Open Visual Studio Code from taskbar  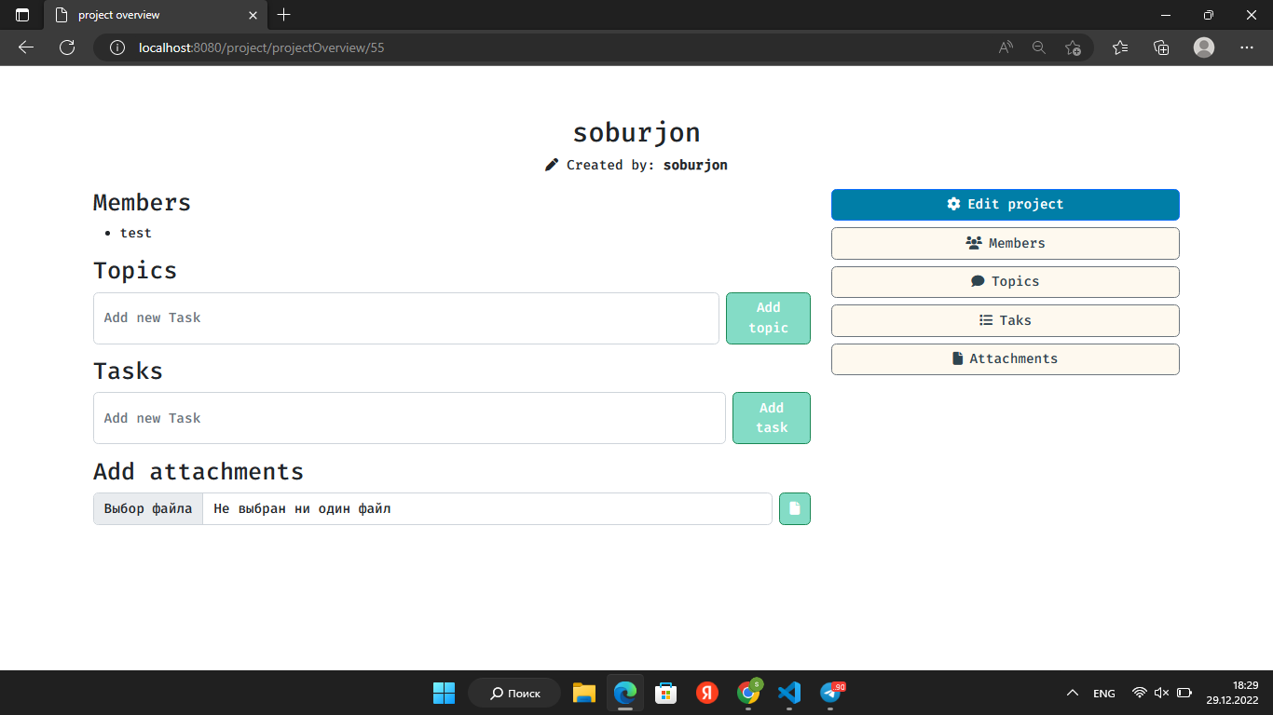(x=789, y=693)
